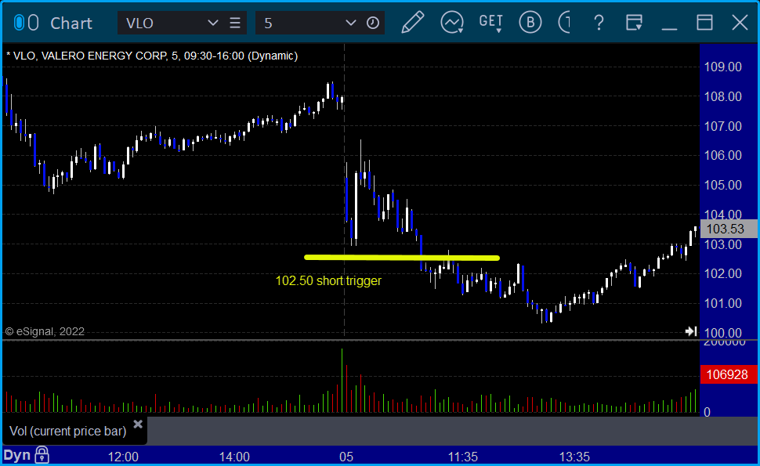Toggle the time axis lock icon
Viewport: 760px width, 466px height.
pos(42,455)
